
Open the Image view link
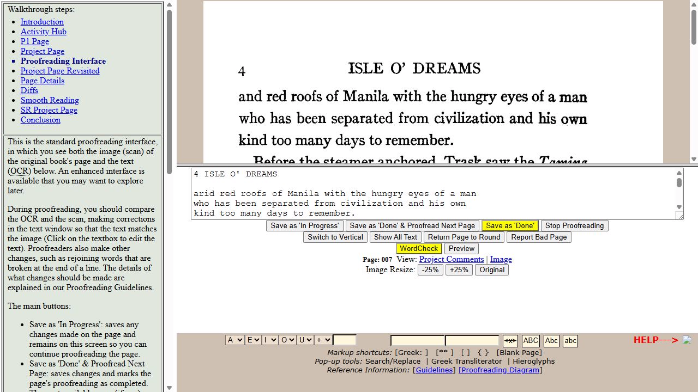pos(501,259)
